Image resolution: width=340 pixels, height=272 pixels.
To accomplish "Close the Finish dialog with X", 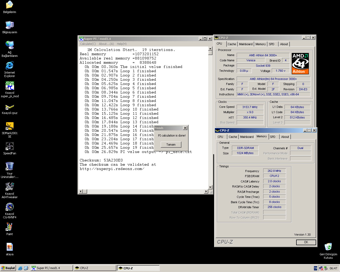I will 185,128.
